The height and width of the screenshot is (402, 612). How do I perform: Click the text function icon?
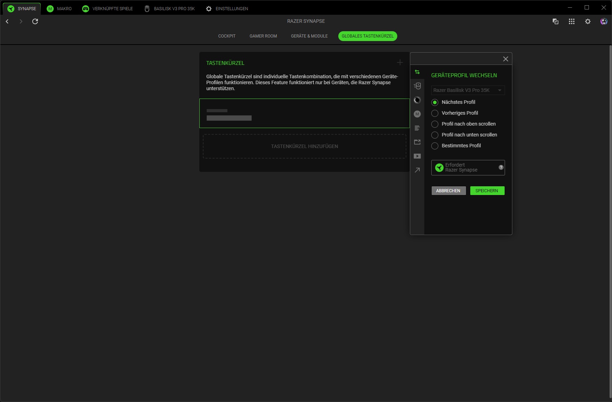click(417, 128)
